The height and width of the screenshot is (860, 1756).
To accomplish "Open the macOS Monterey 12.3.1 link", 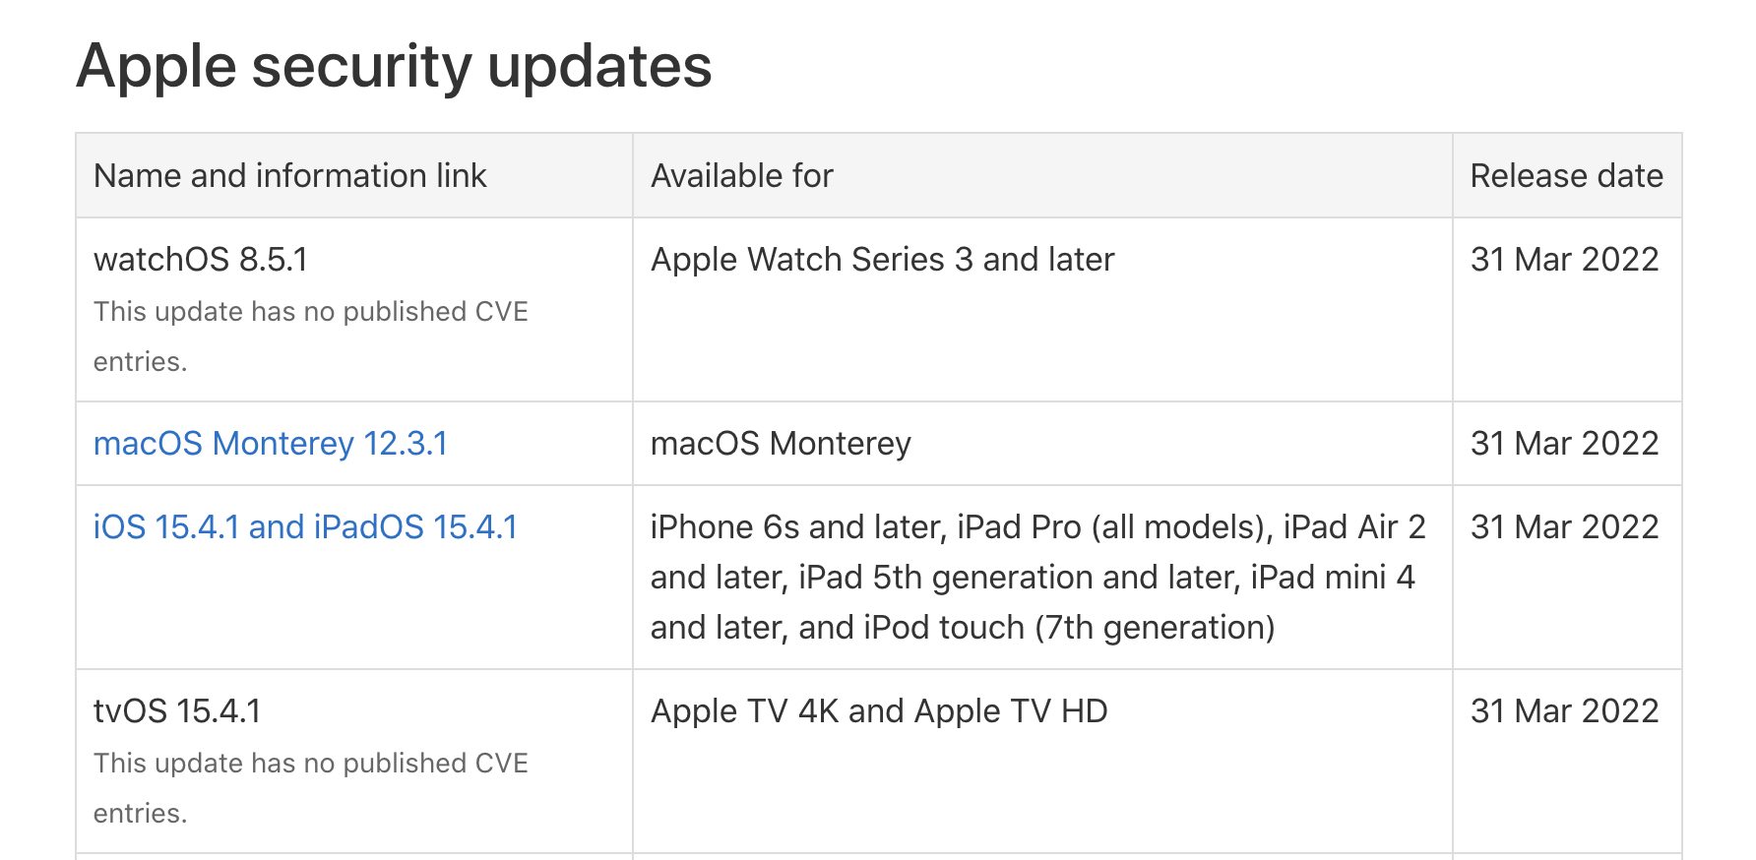I will 271,444.
